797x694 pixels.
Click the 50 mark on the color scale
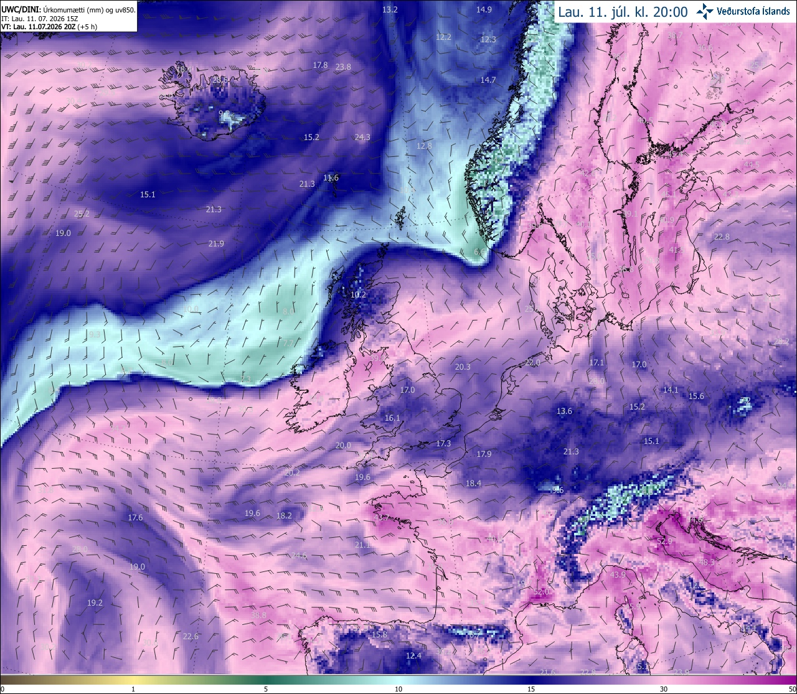pos(791,689)
